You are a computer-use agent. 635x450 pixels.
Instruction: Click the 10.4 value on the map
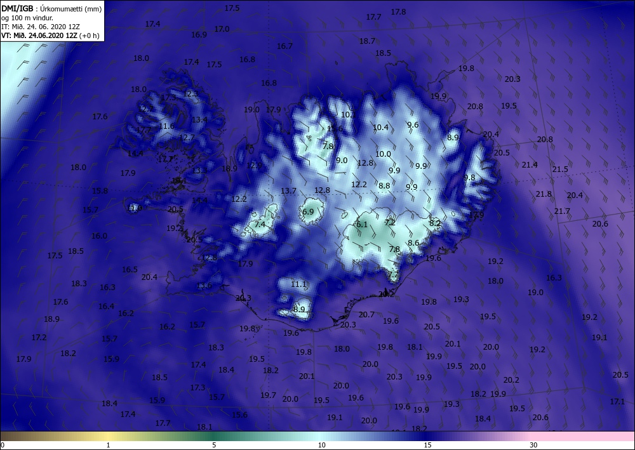pos(380,128)
